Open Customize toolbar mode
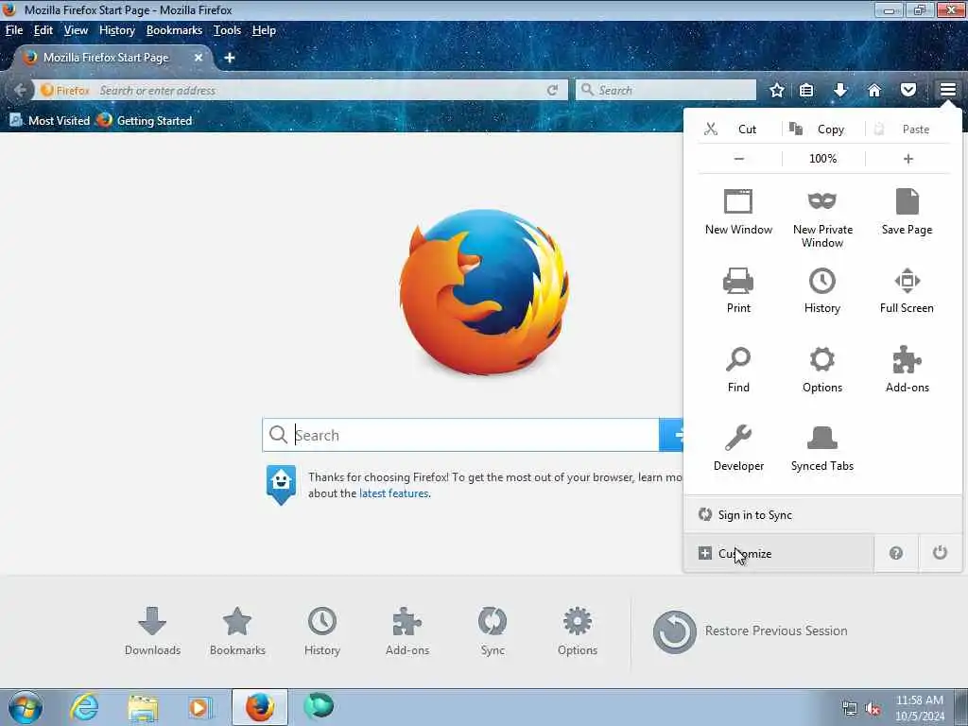The width and height of the screenshot is (968, 726). (779, 554)
